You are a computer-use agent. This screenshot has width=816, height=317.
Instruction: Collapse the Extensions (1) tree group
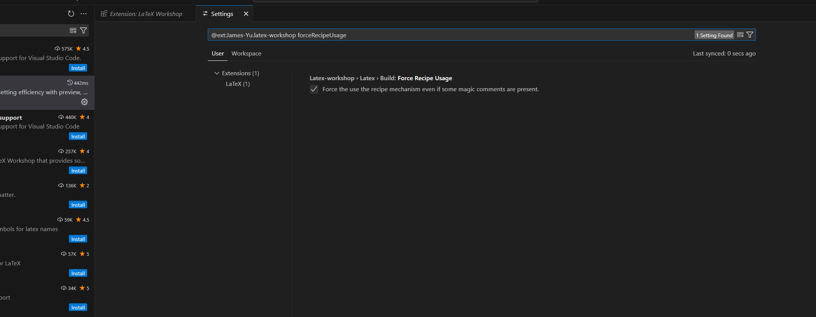click(x=237, y=73)
